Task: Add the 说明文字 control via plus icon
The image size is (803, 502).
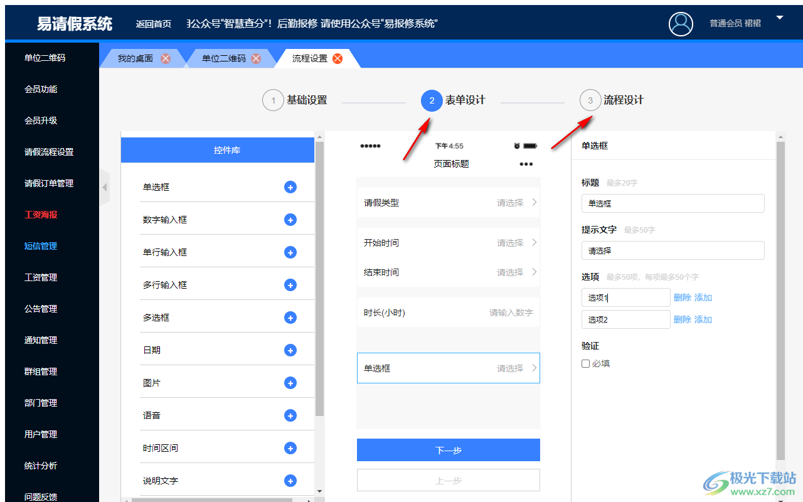Action: (290, 481)
